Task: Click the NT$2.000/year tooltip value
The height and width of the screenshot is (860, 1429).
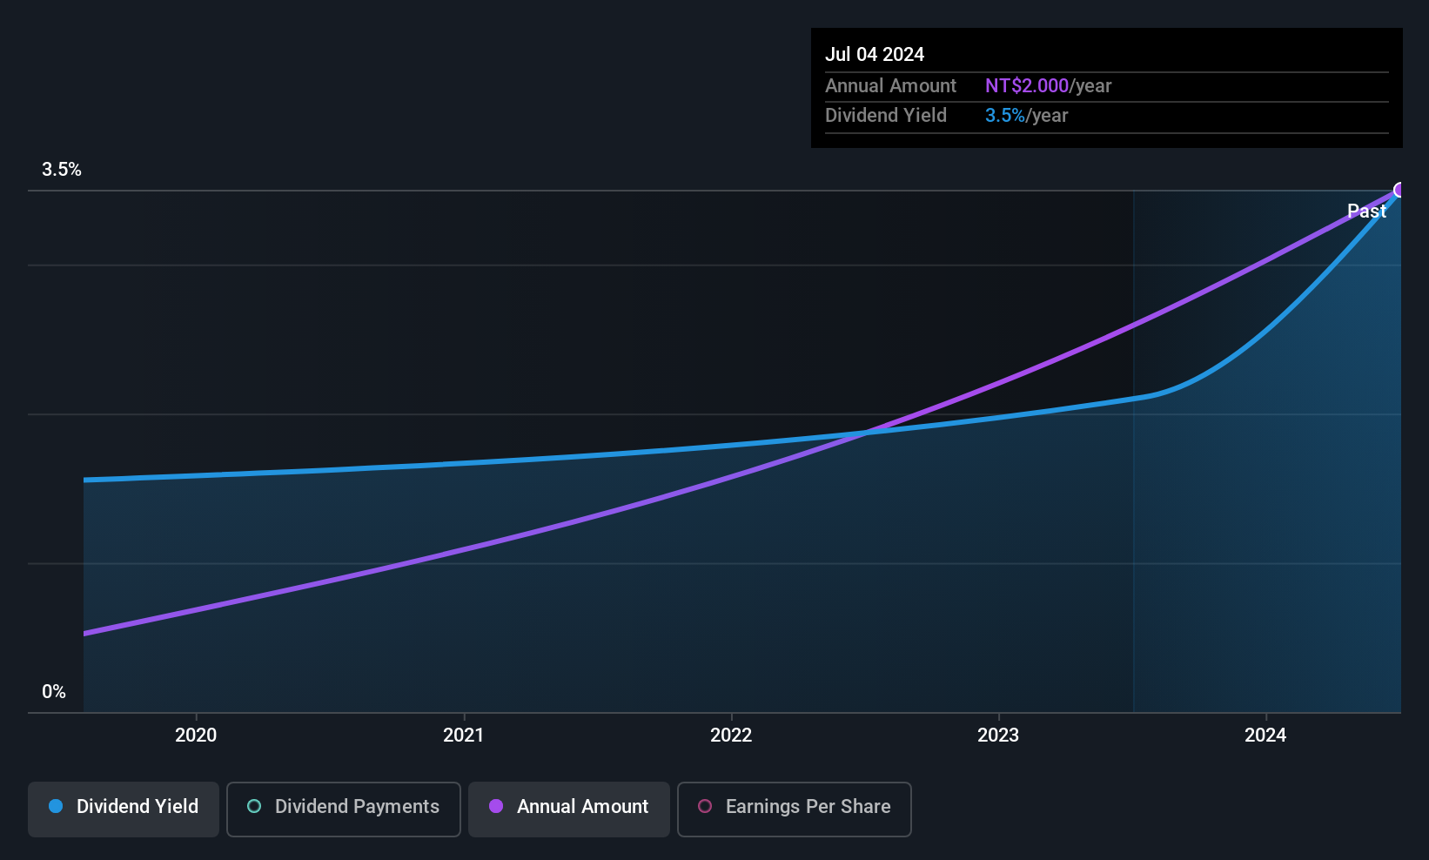Action: 1048,86
